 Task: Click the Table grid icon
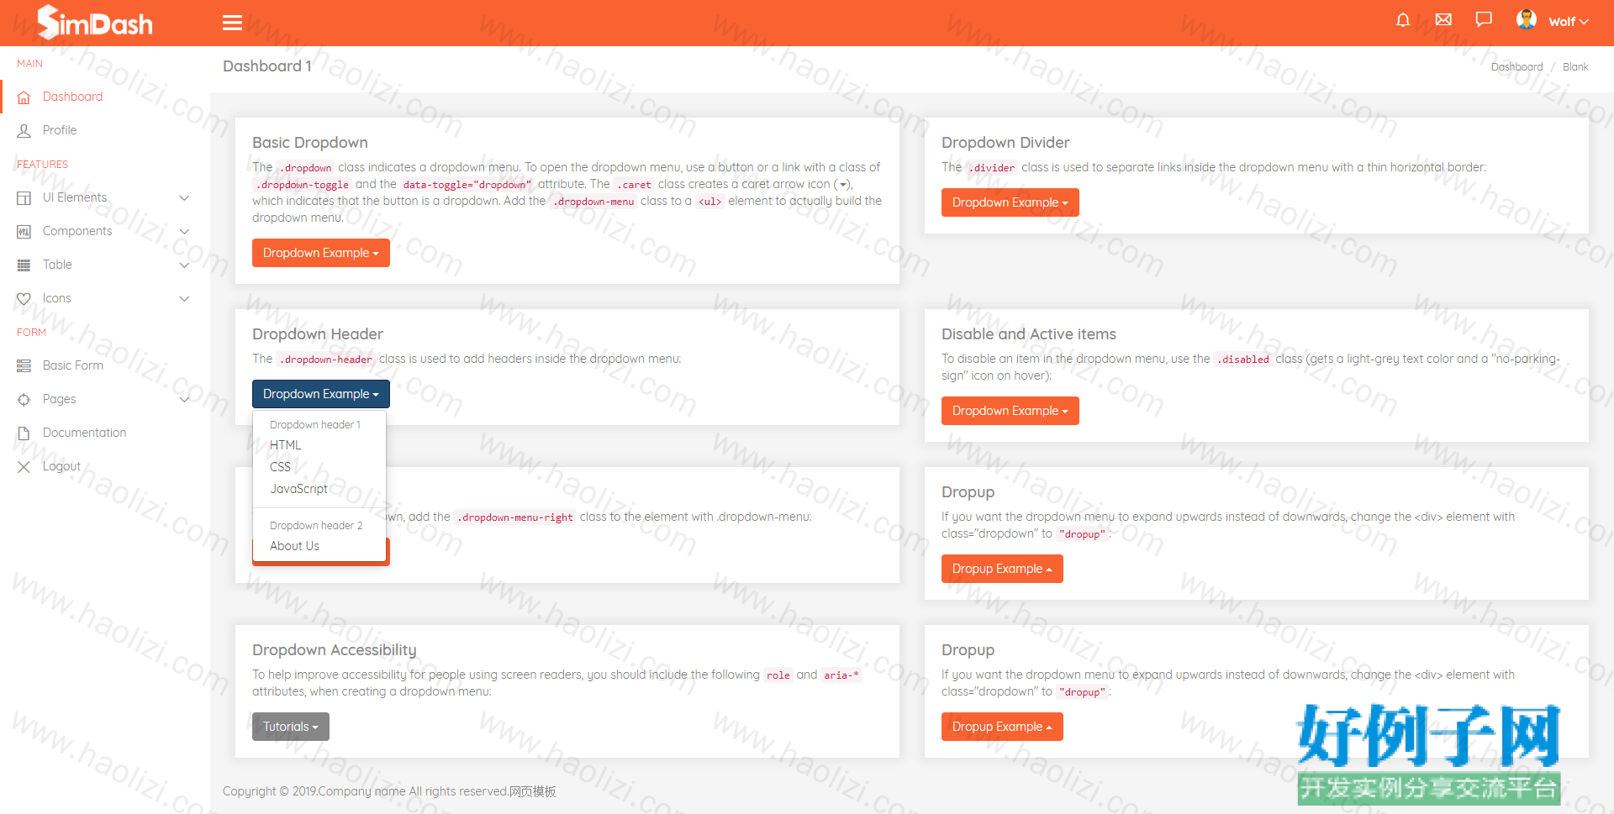24,265
